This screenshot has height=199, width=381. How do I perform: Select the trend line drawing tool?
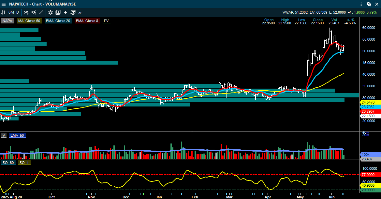pyautogui.click(x=41, y=12)
